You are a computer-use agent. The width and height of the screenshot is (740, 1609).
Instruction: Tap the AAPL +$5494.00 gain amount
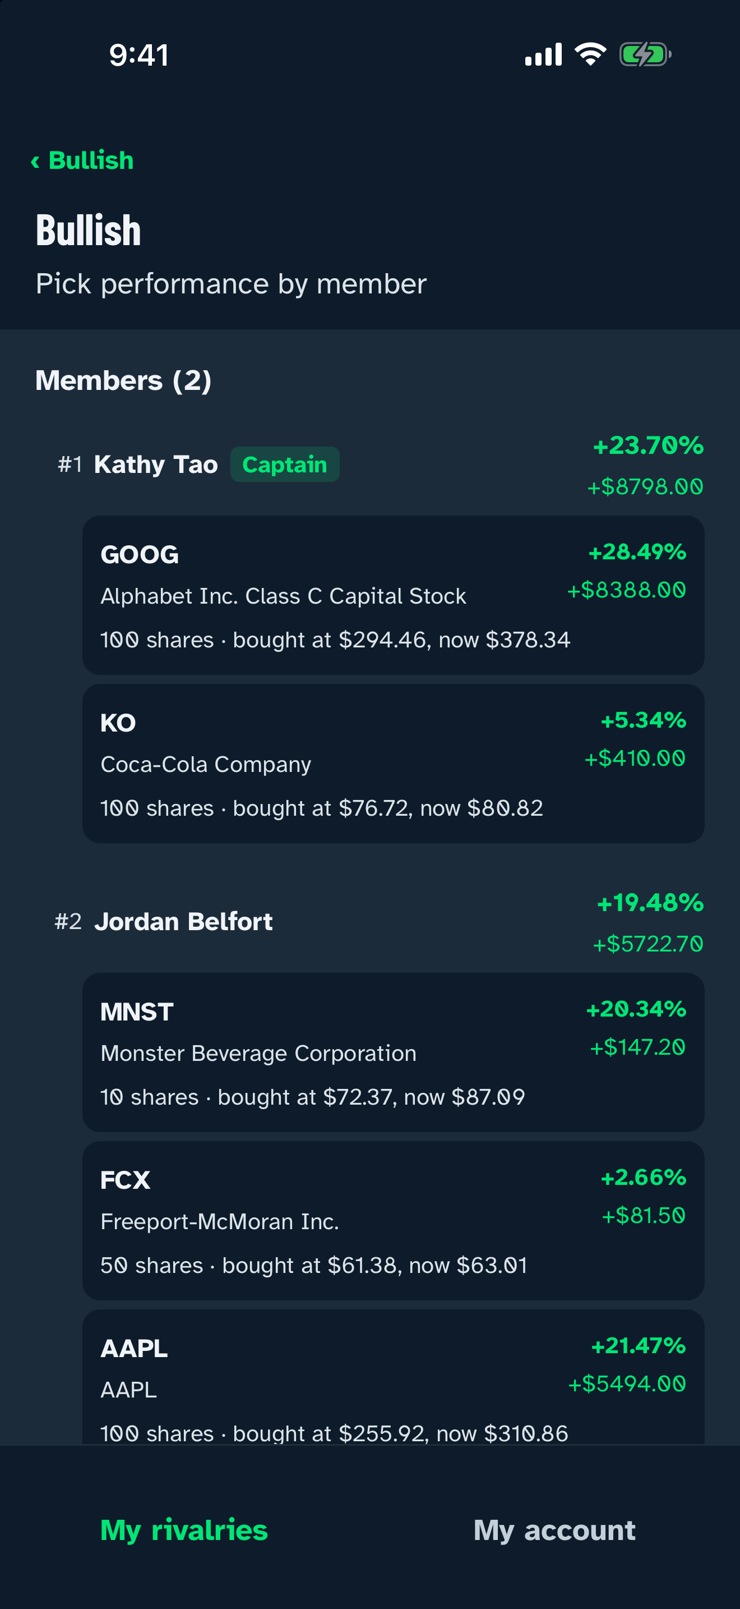[627, 1384]
